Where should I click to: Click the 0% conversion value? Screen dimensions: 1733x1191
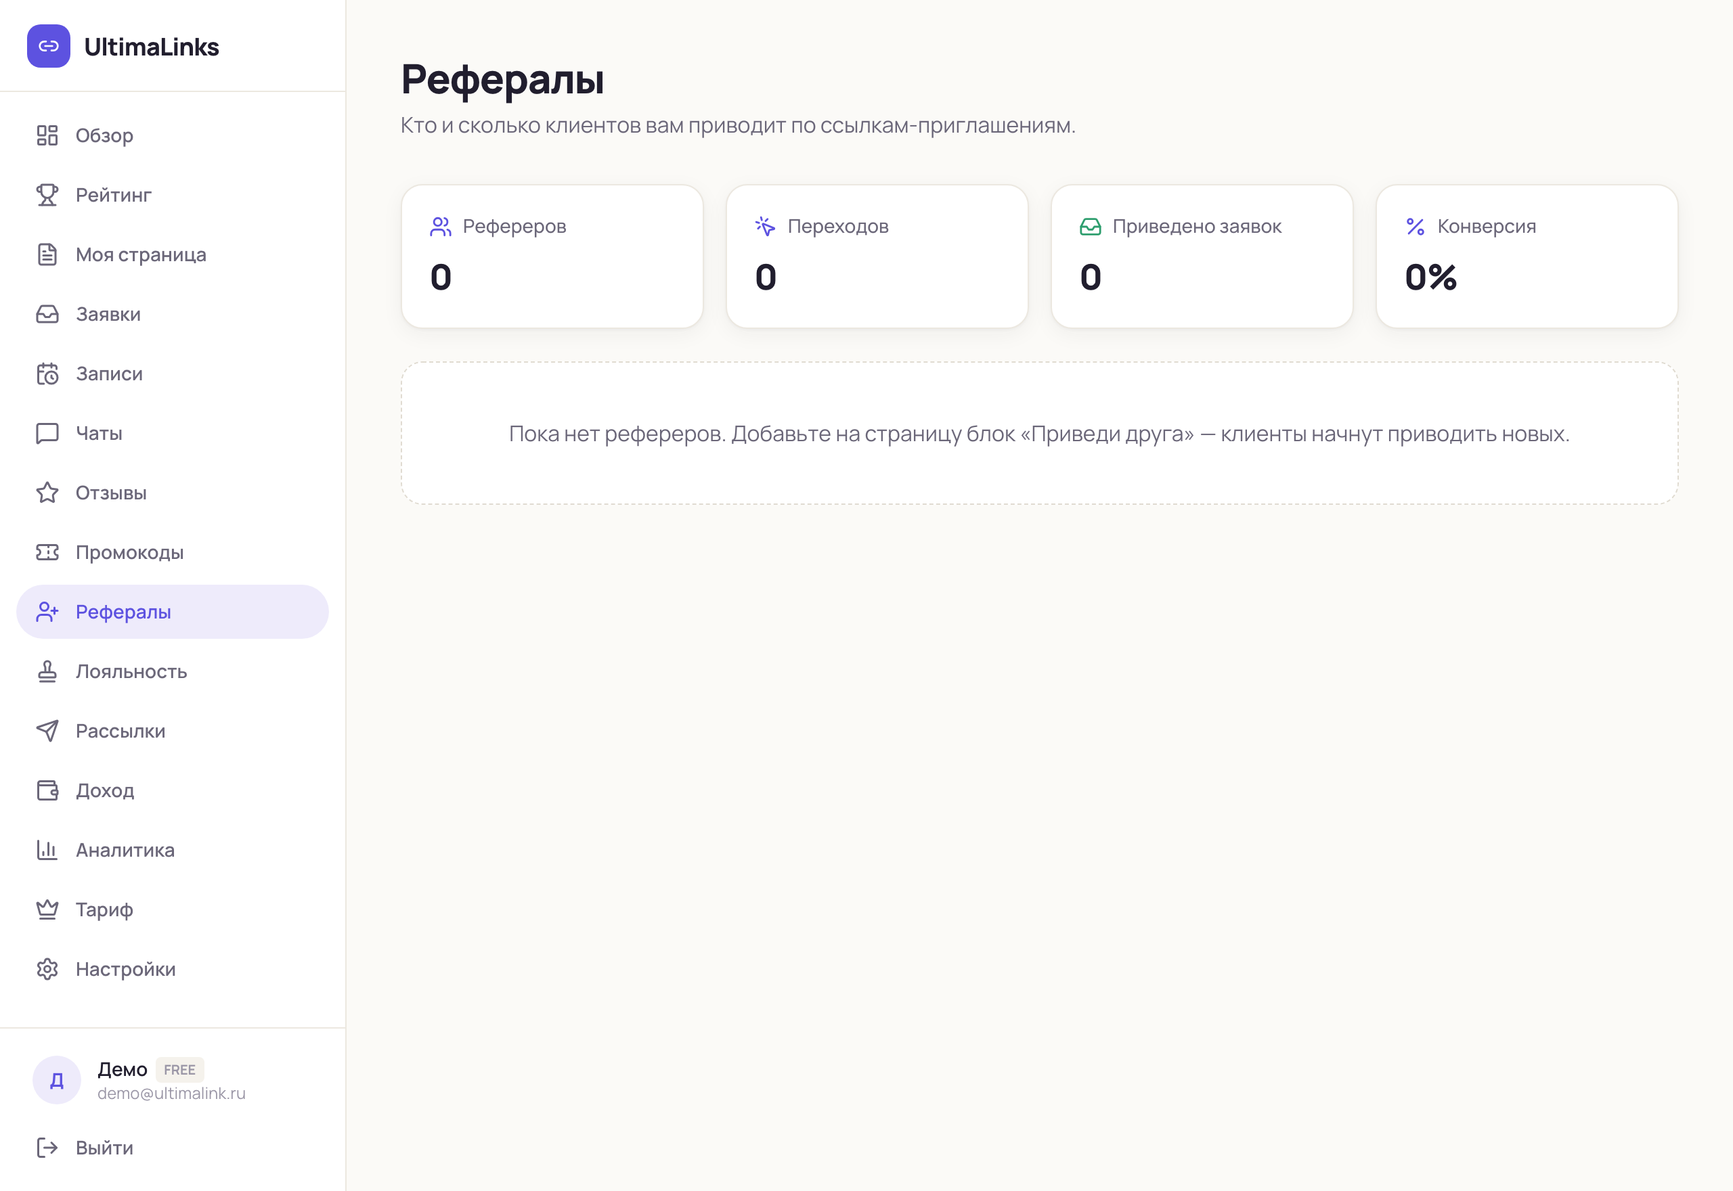click(1430, 277)
